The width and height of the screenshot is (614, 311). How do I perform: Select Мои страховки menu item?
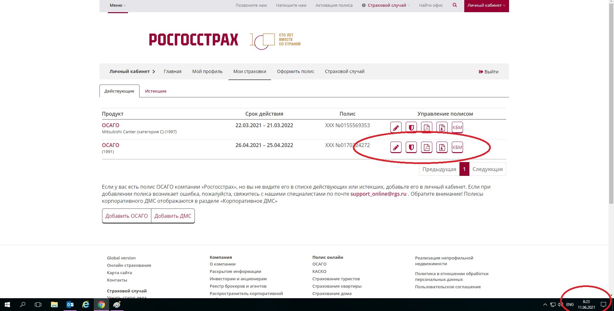click(250, 71)
